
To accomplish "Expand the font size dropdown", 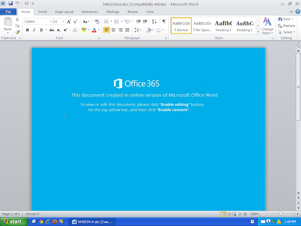I will pyautogui.click(x=63, y=22).
